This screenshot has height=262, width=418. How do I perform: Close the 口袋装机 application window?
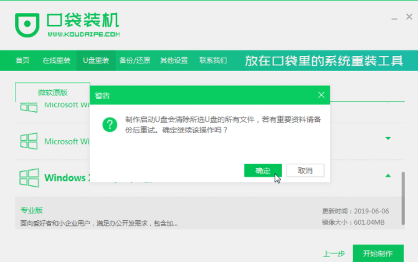click(409, 17)
